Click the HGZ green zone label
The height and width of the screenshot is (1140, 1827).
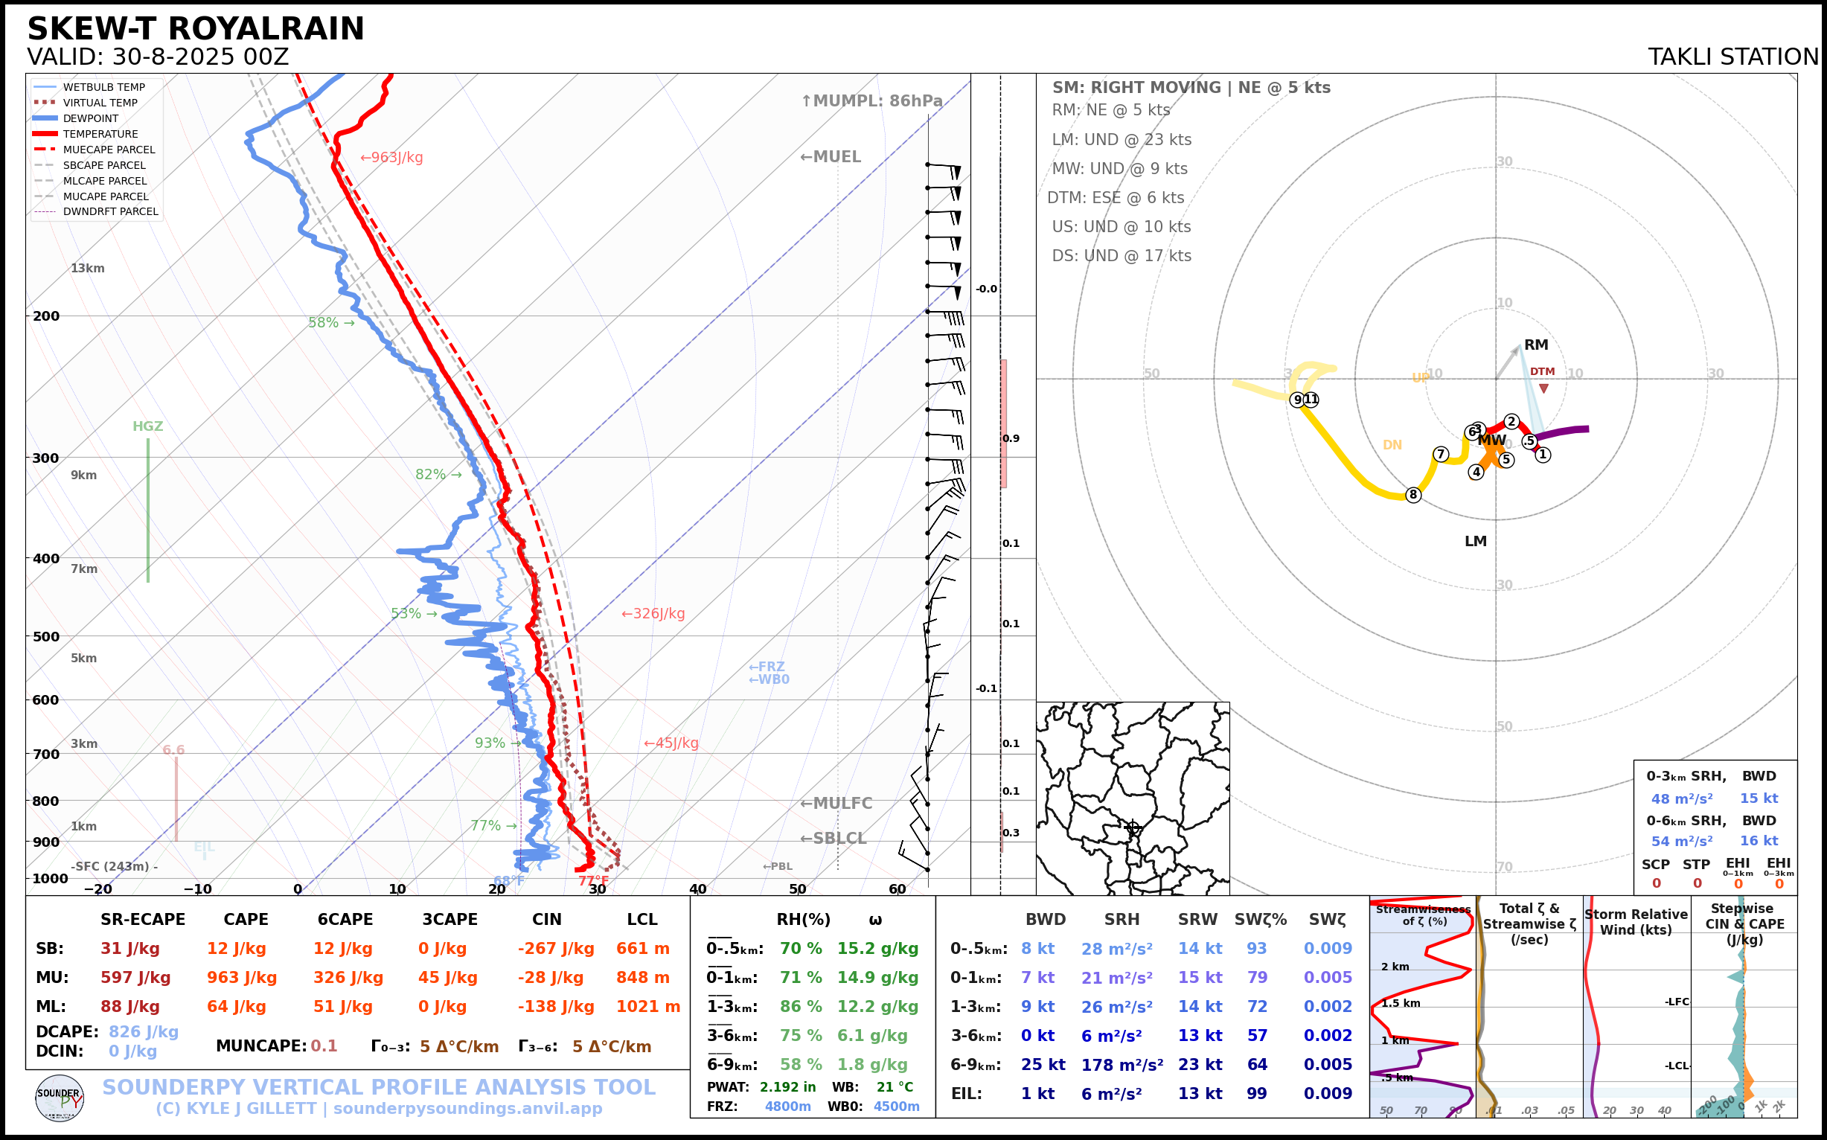148,426
